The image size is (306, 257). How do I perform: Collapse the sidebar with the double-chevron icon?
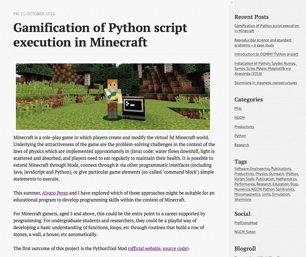[232, 3]
